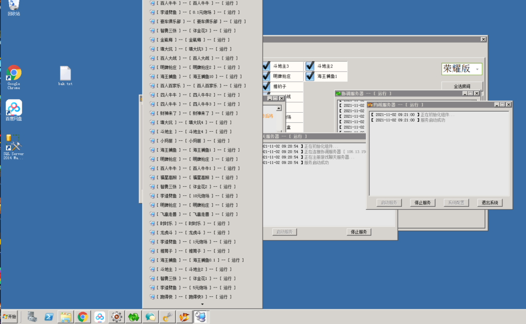Image resolution: width=526 pixels, height=324 pixels.
Task: Click the green arrows taskbar icon
Action: click(x=134, y=317)
